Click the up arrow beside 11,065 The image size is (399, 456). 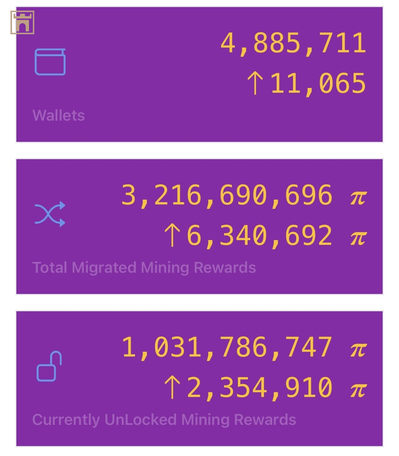(255, 83)
